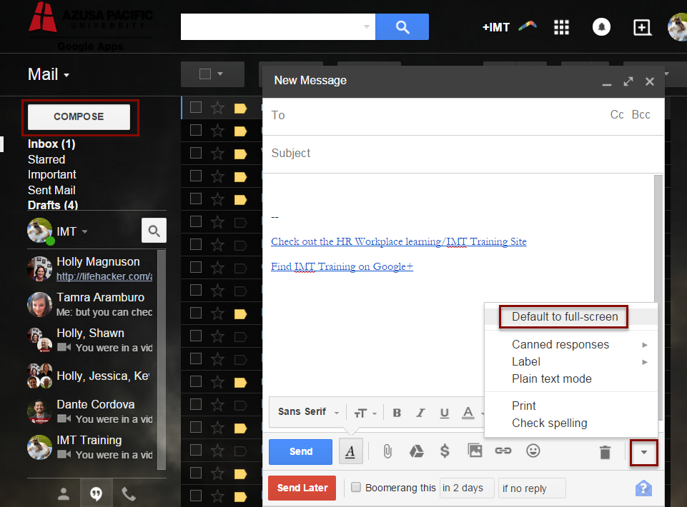Viewport: 687px width, 507px height.
Task: Apply italic formatting
Action: click(420, 413)
